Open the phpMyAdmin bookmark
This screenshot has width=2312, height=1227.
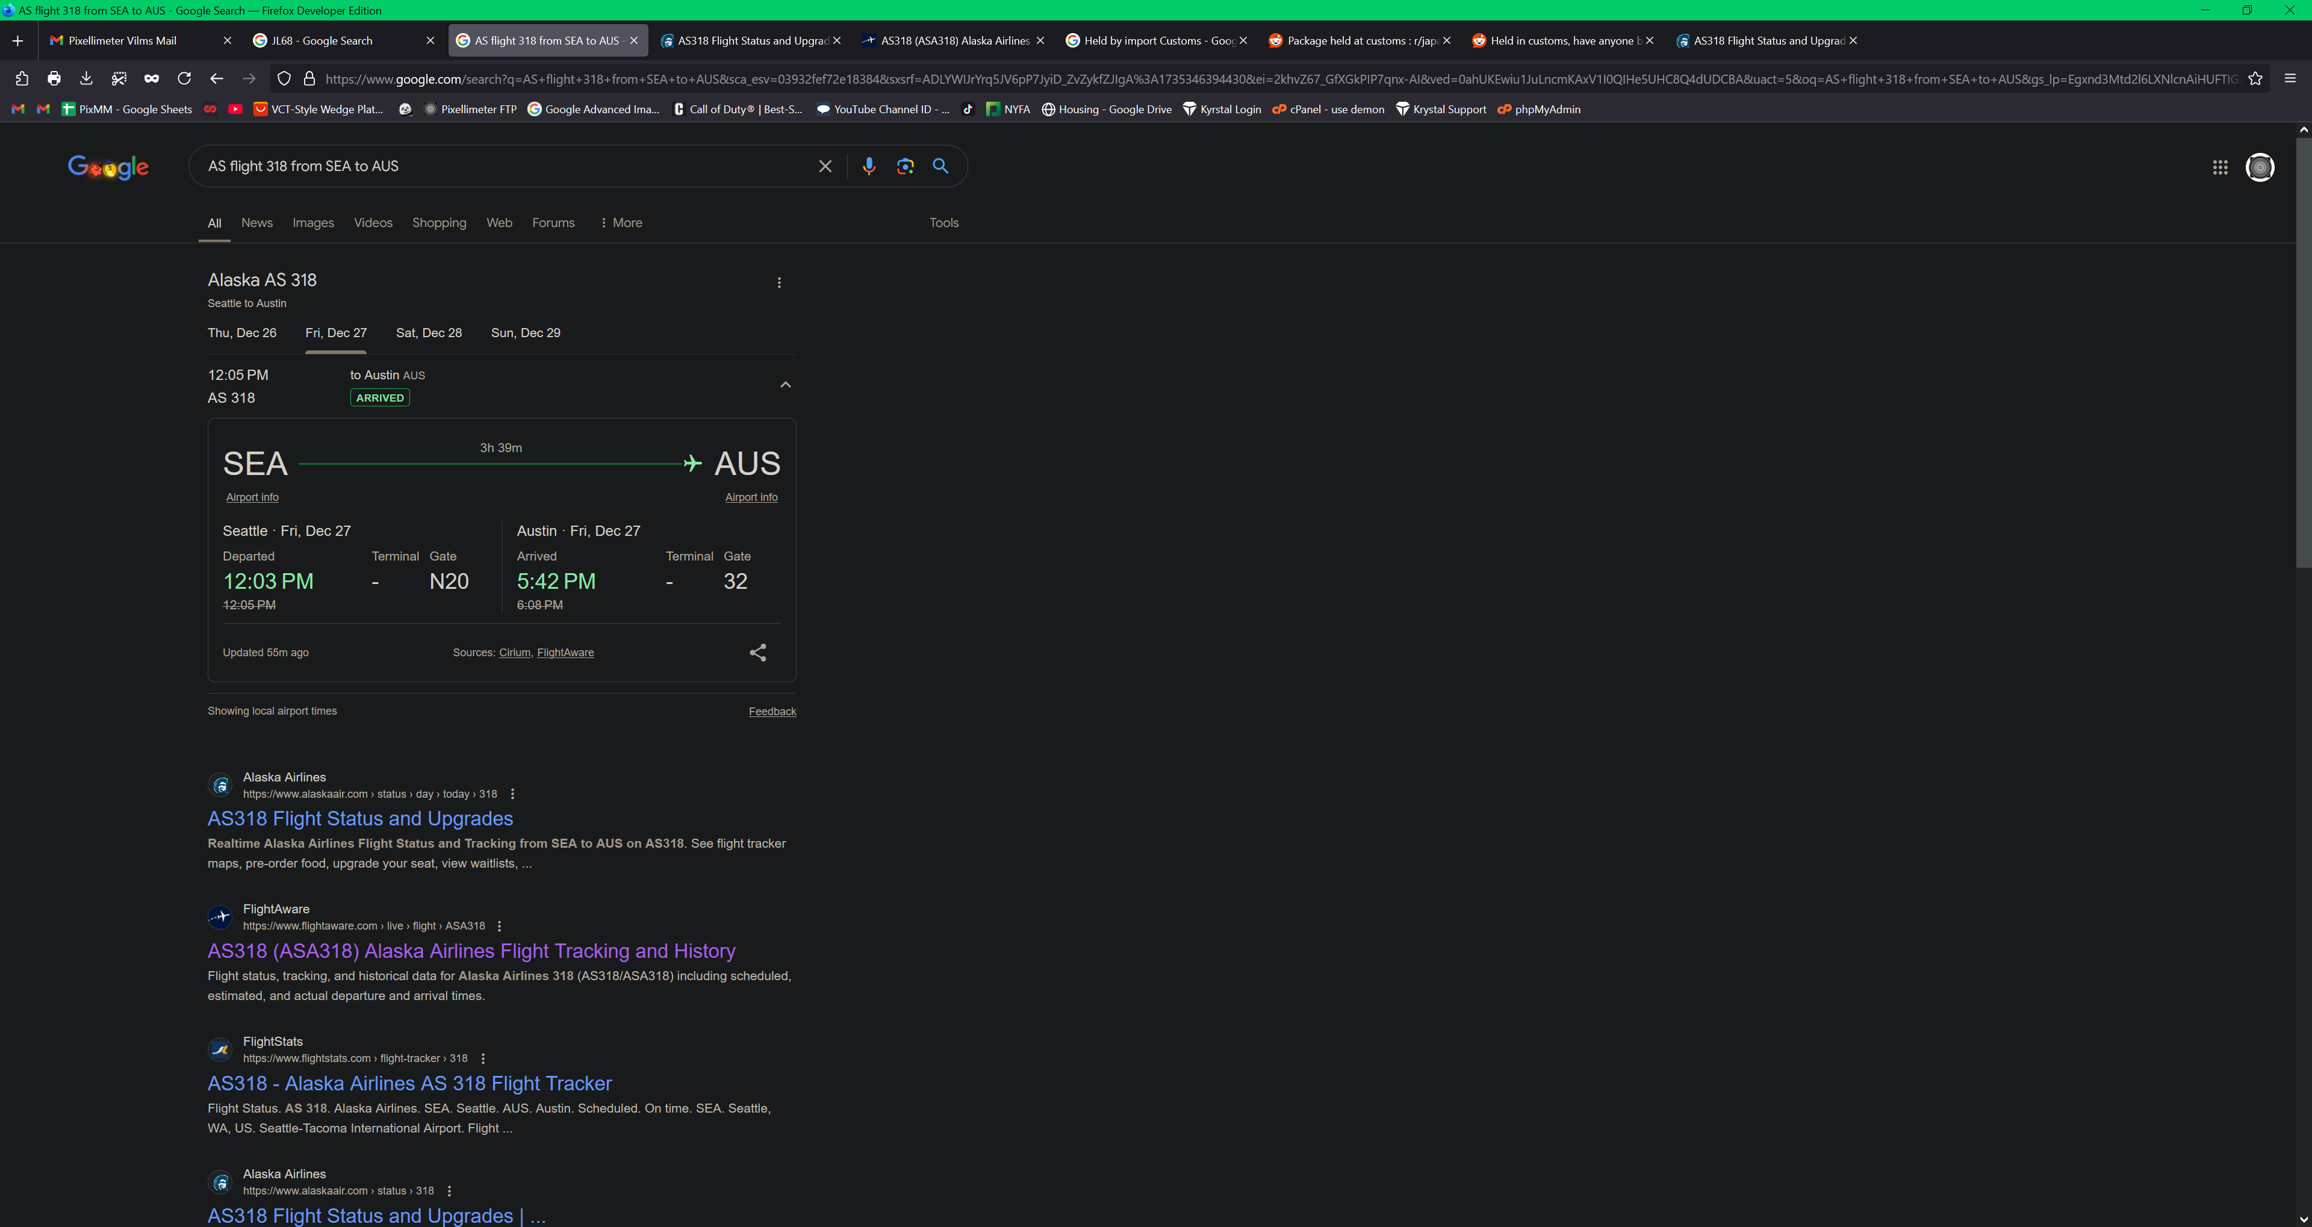1538,110
